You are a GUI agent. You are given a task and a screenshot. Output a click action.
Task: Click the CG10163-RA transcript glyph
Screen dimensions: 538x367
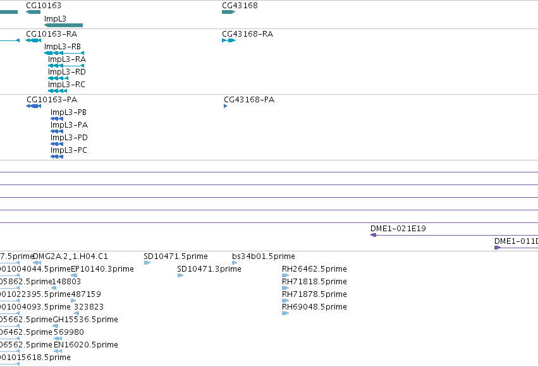[34, 40]
